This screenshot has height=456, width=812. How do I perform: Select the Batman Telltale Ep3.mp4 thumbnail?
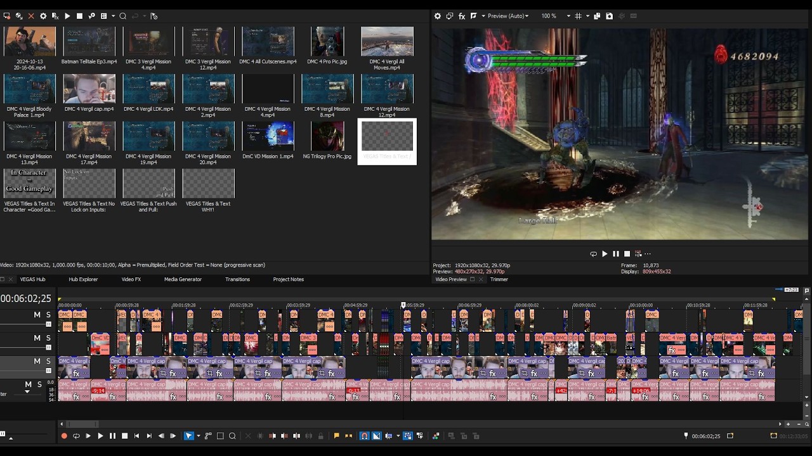tap(89, 42)
